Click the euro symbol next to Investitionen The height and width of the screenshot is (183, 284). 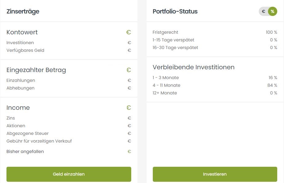[x=129, y=43]
